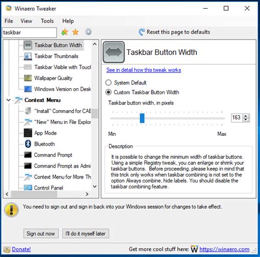260x257 pixels.
Task: Click the Bluetooth icon
Action: [28, 144]
